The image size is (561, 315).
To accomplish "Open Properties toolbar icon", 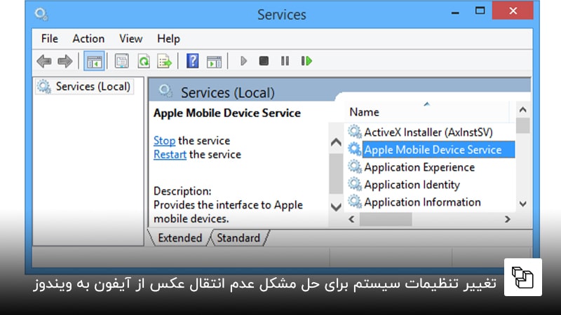I will (x=121, y=61).
